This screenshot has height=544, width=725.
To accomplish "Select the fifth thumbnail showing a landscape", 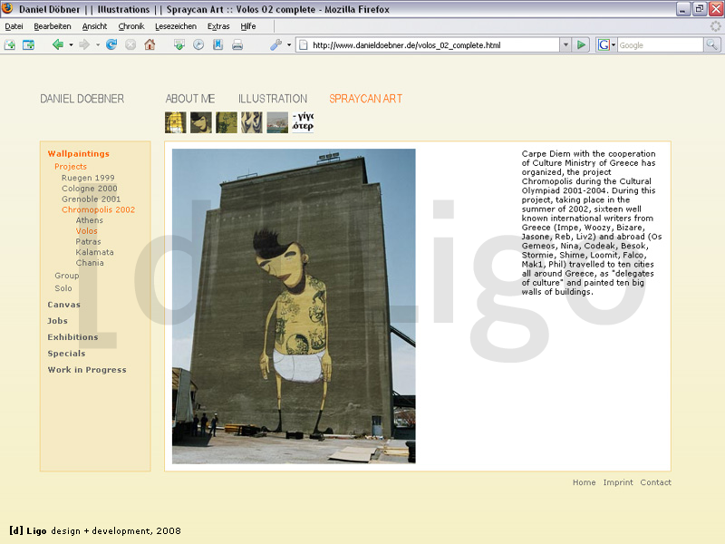I will tap(277, 122).
